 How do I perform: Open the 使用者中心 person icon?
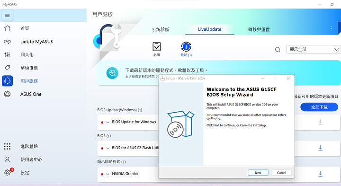coord(7,159)
